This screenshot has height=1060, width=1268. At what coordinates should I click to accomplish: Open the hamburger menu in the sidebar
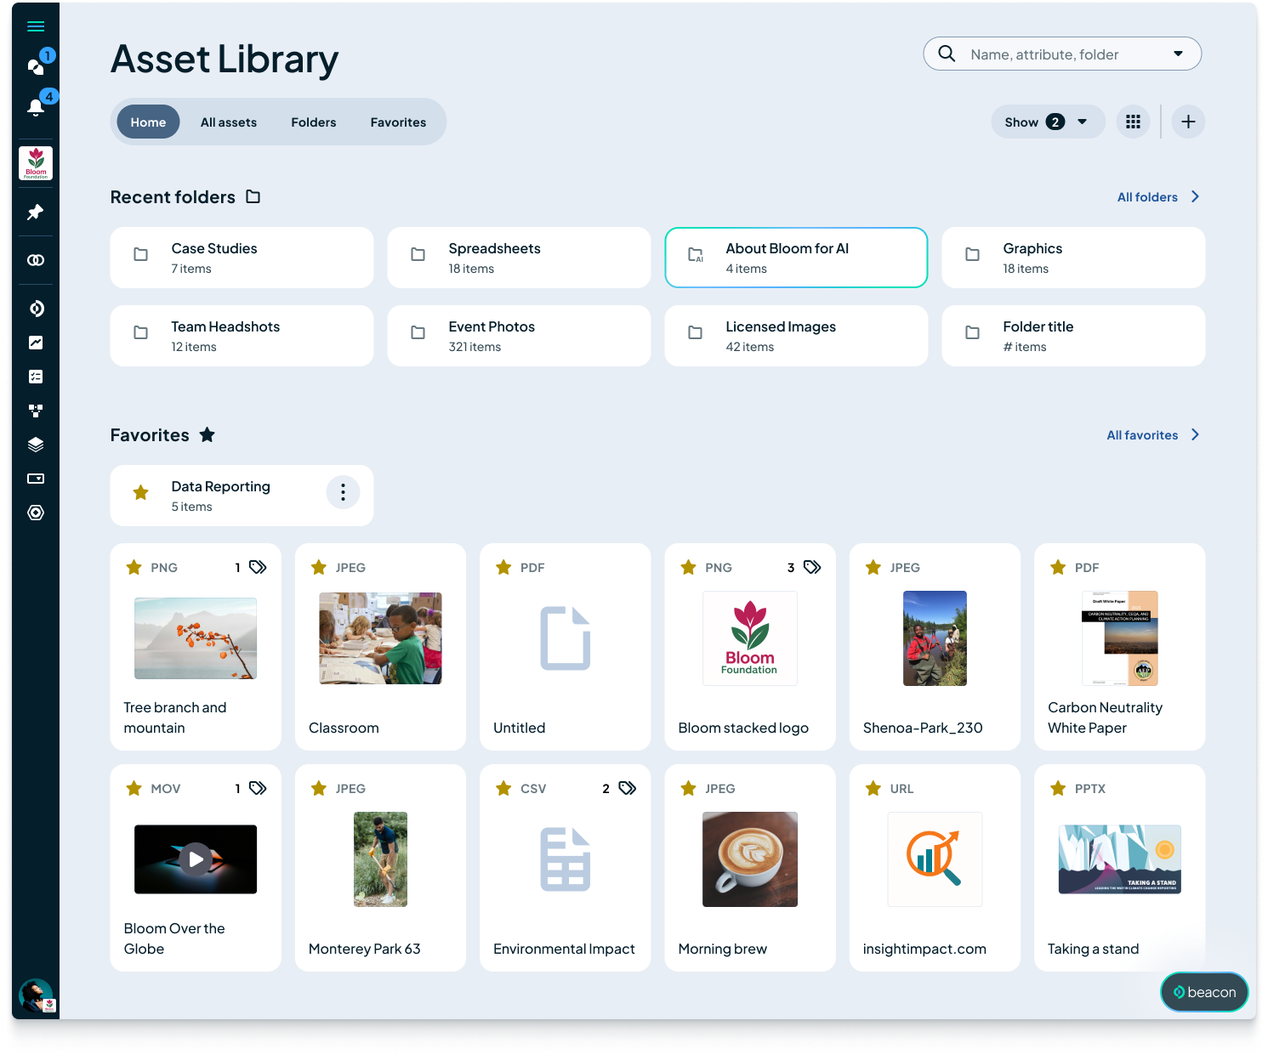point(36,26)
